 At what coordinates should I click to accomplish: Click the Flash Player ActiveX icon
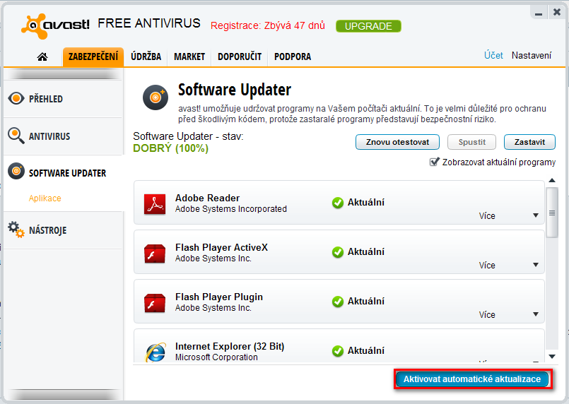coord(154,253)
